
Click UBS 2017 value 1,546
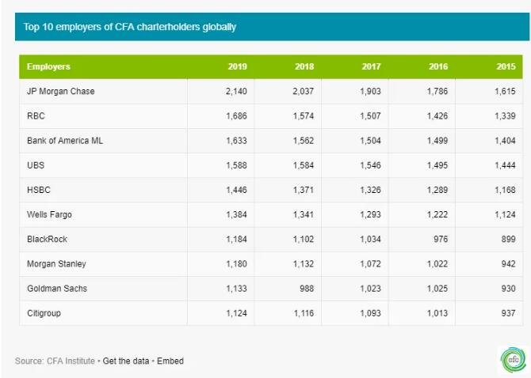tap(370, 165)
